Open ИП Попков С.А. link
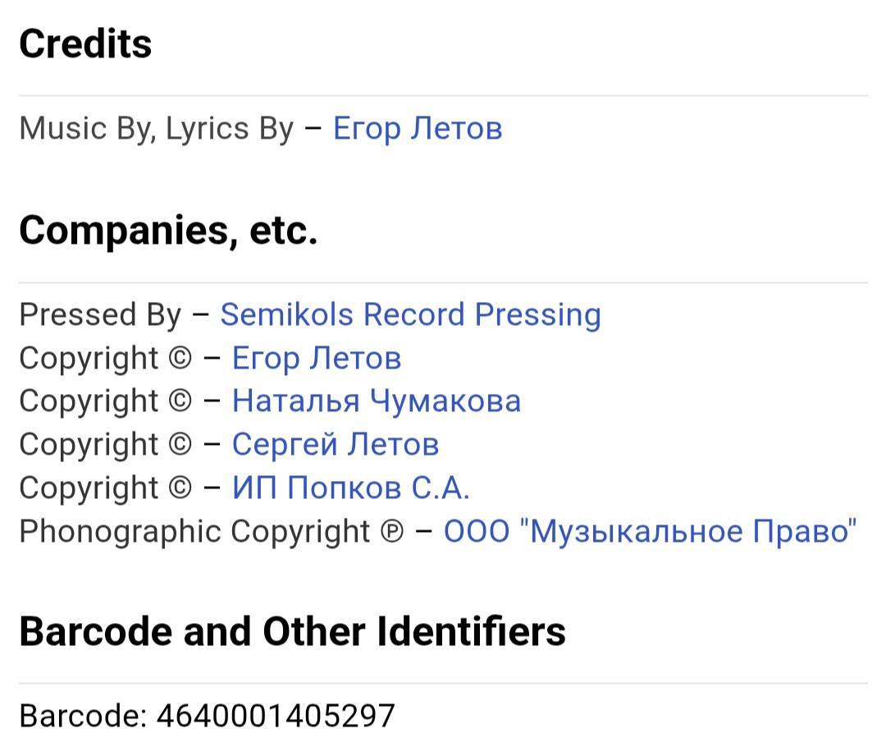886x756 pixels. tap(350, 488)
